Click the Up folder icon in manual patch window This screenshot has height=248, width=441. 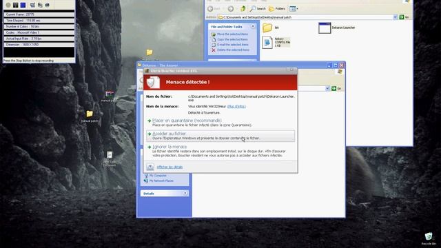(x=243, y=9)
